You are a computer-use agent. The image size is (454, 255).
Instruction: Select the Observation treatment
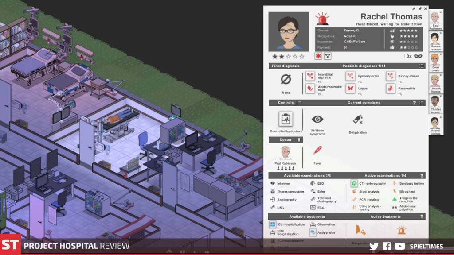coord(323,224)
